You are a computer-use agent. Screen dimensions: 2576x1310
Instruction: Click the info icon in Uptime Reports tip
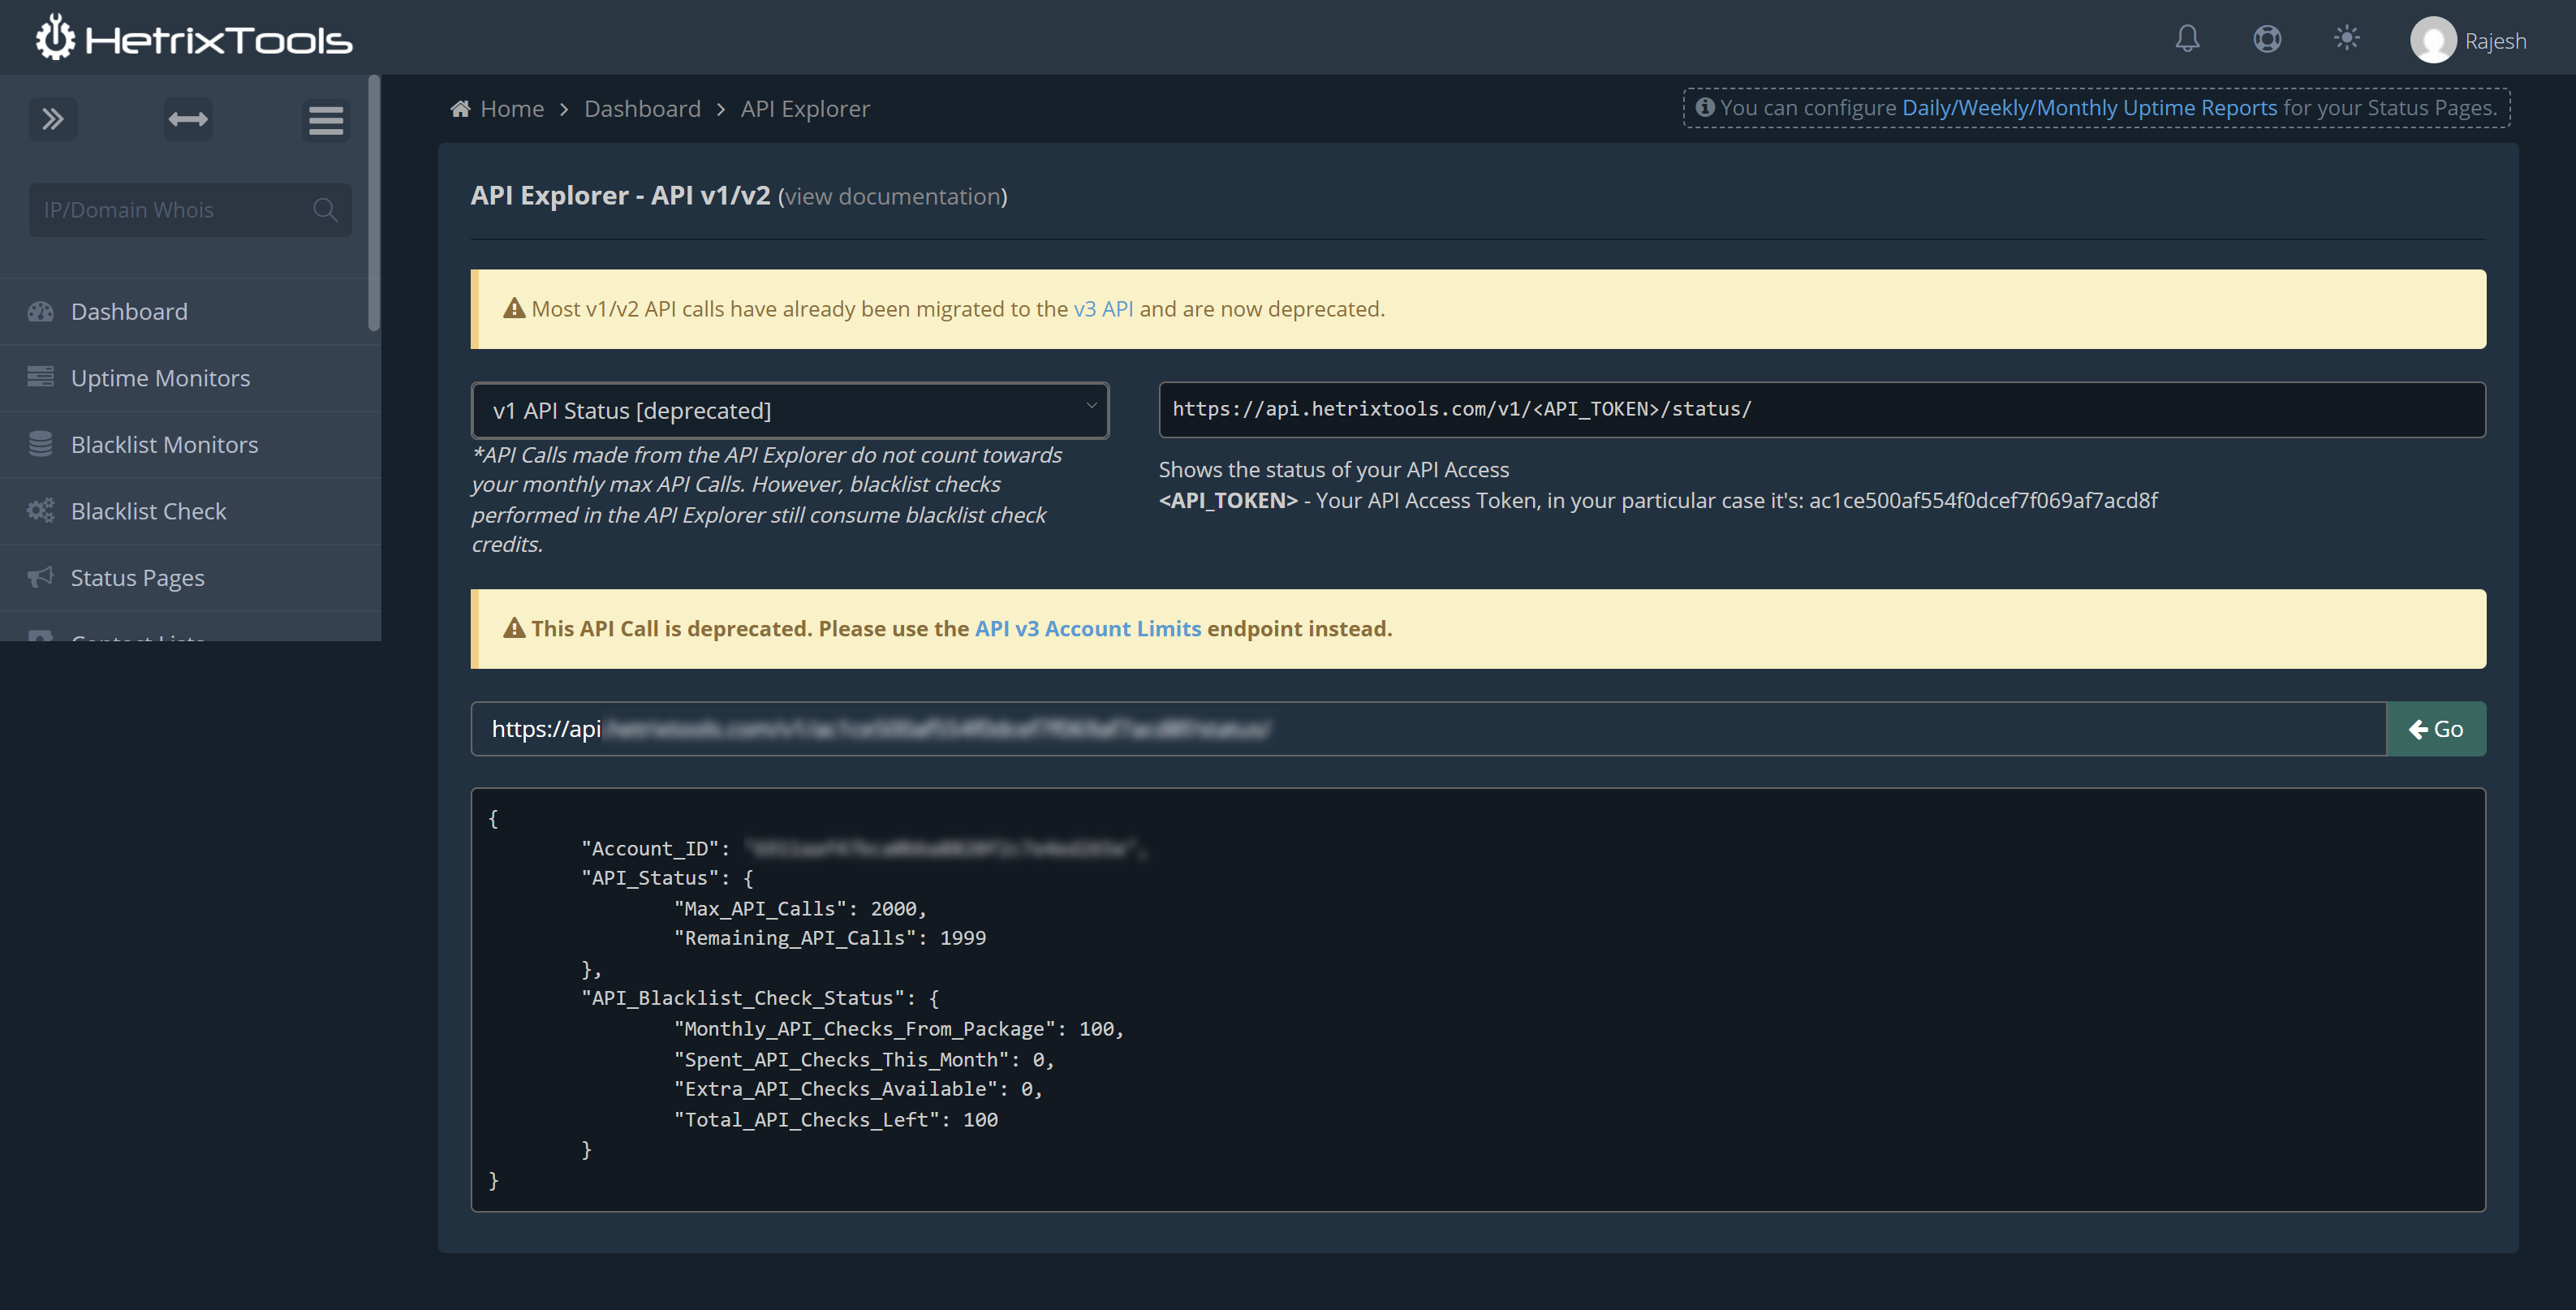coord(1705,107)
